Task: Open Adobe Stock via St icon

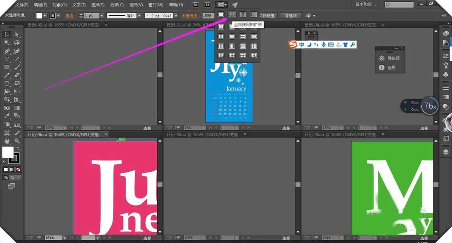Action: pos(207,5)
